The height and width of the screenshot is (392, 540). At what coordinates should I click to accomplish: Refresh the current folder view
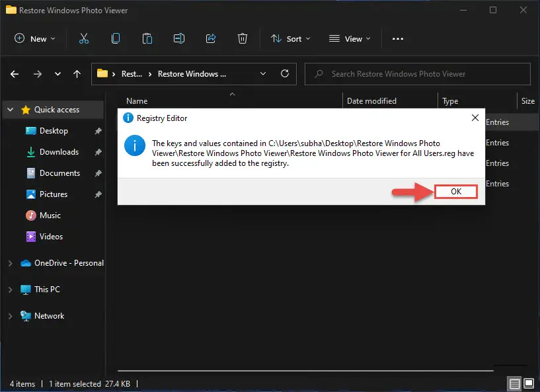285,73
